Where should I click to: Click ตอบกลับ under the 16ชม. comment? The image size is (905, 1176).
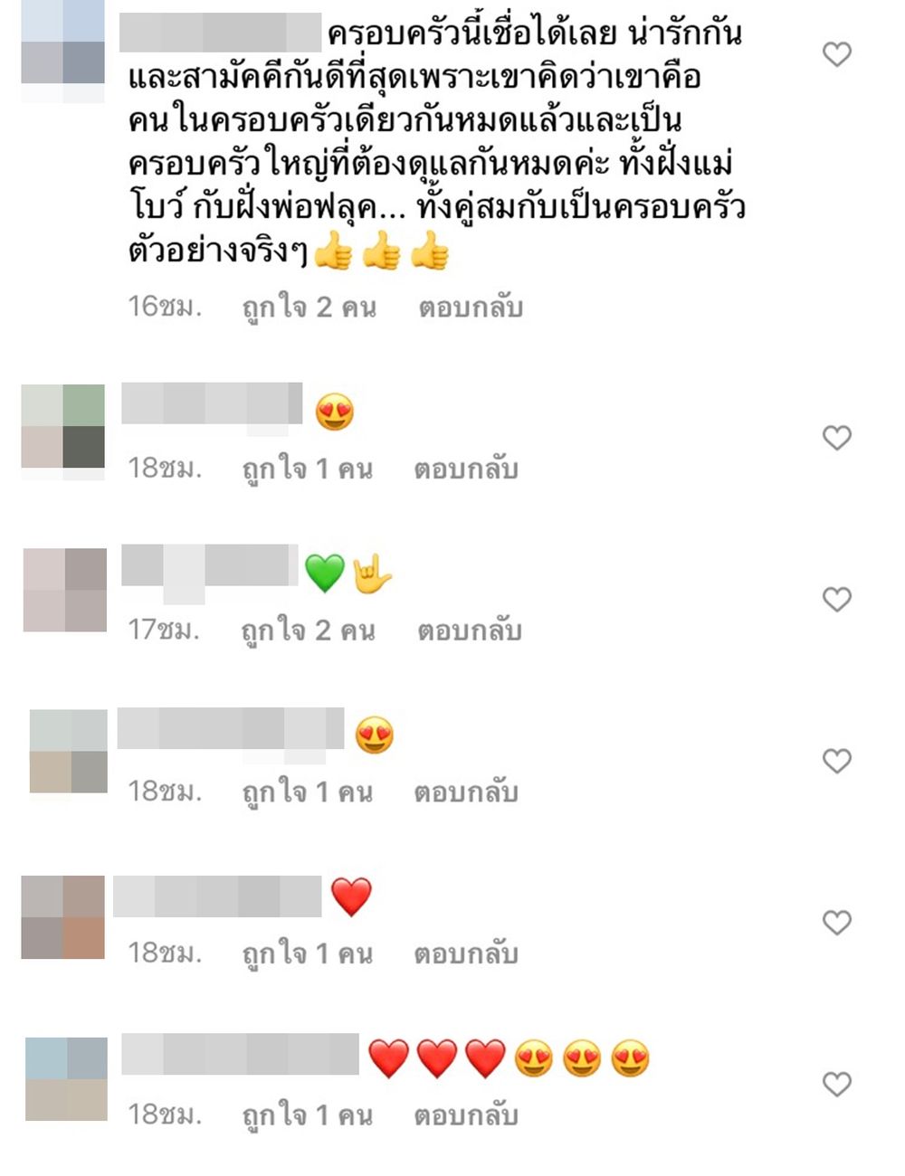(471, 308)
